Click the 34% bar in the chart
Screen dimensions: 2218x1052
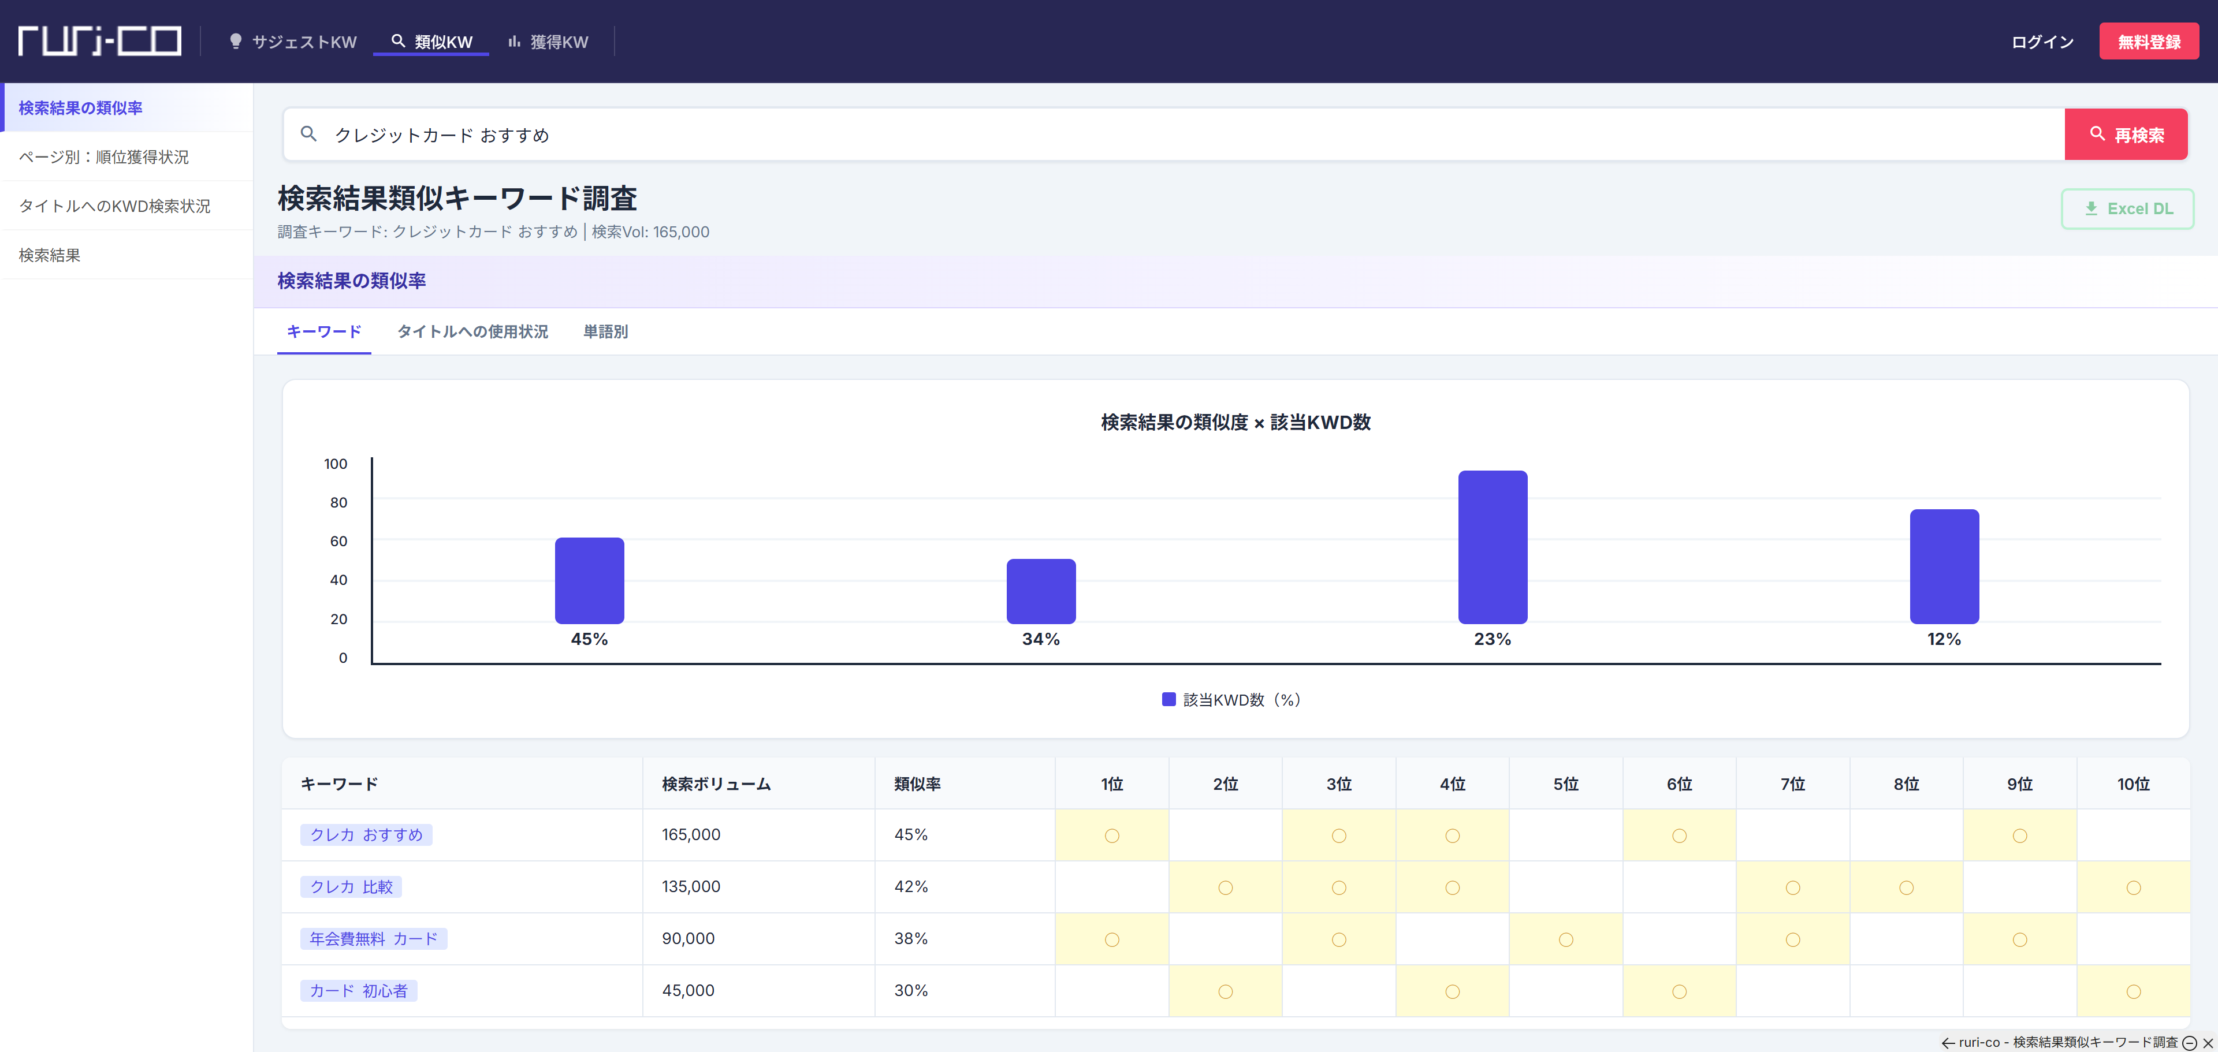click(1041, 591)
